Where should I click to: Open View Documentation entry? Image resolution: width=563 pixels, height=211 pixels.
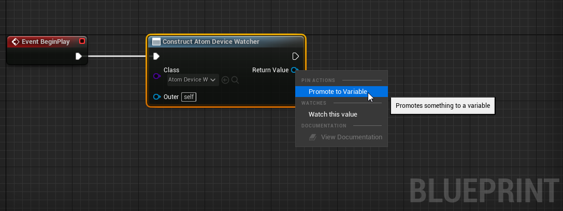[341, 137]
